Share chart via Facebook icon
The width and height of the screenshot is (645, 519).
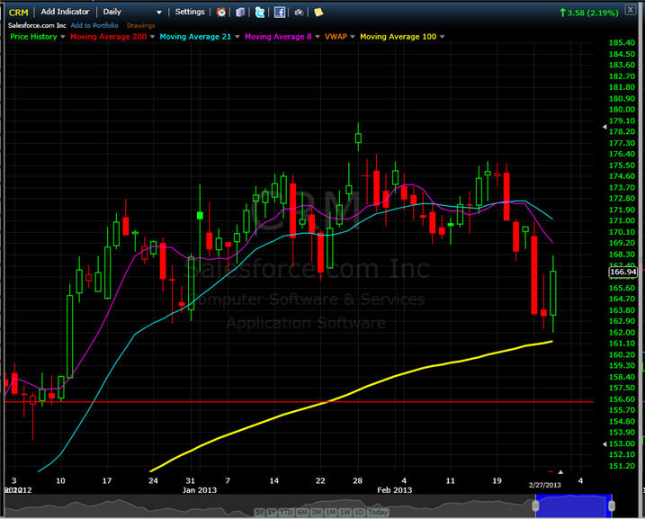point(280,13)
